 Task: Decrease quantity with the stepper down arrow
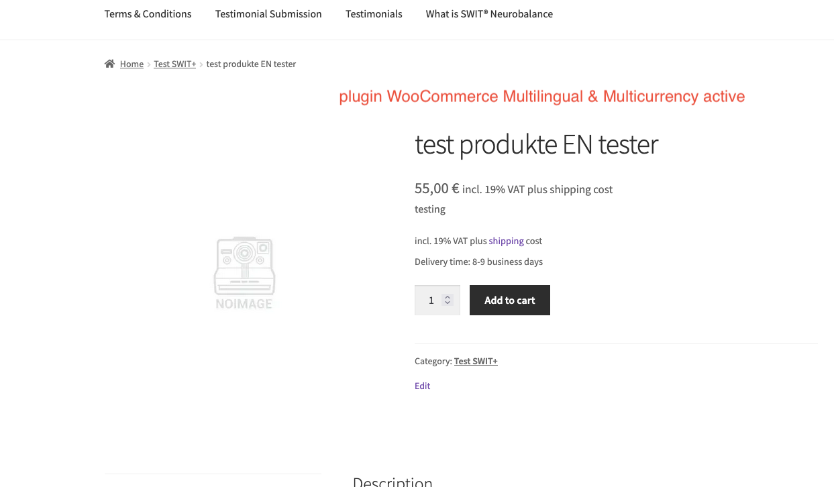coord(448,303)
